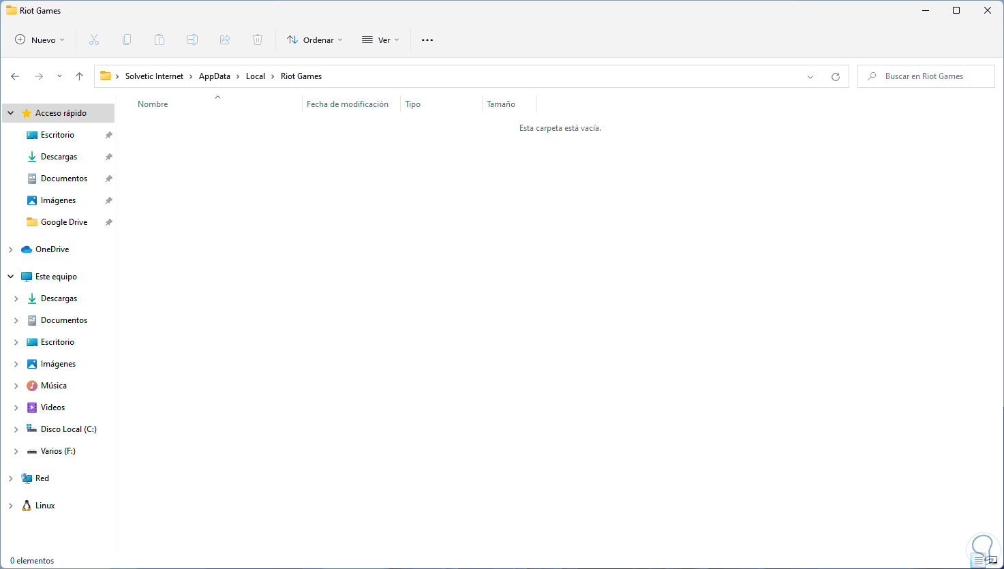Open Imágenes in Acceso rápido
This screenshot has width=1004, height=569.
59,200
